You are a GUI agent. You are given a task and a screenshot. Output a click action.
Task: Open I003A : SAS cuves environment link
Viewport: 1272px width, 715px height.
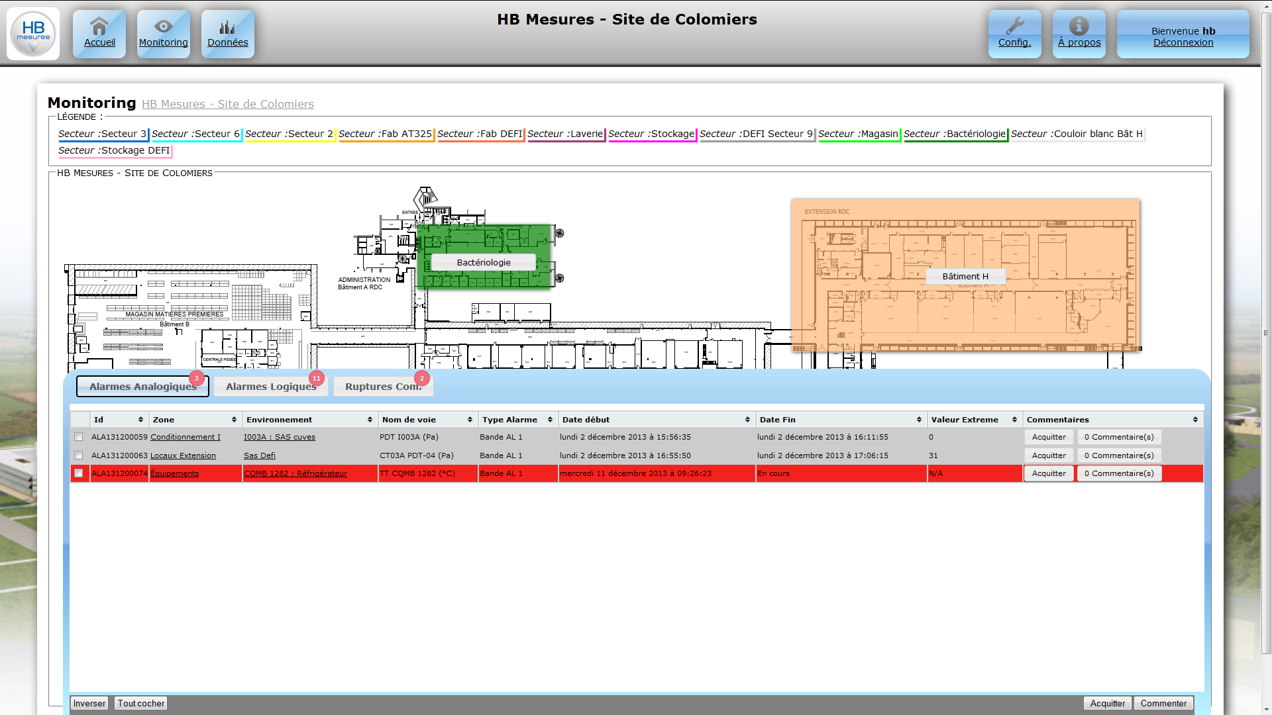tap(280, 437)
